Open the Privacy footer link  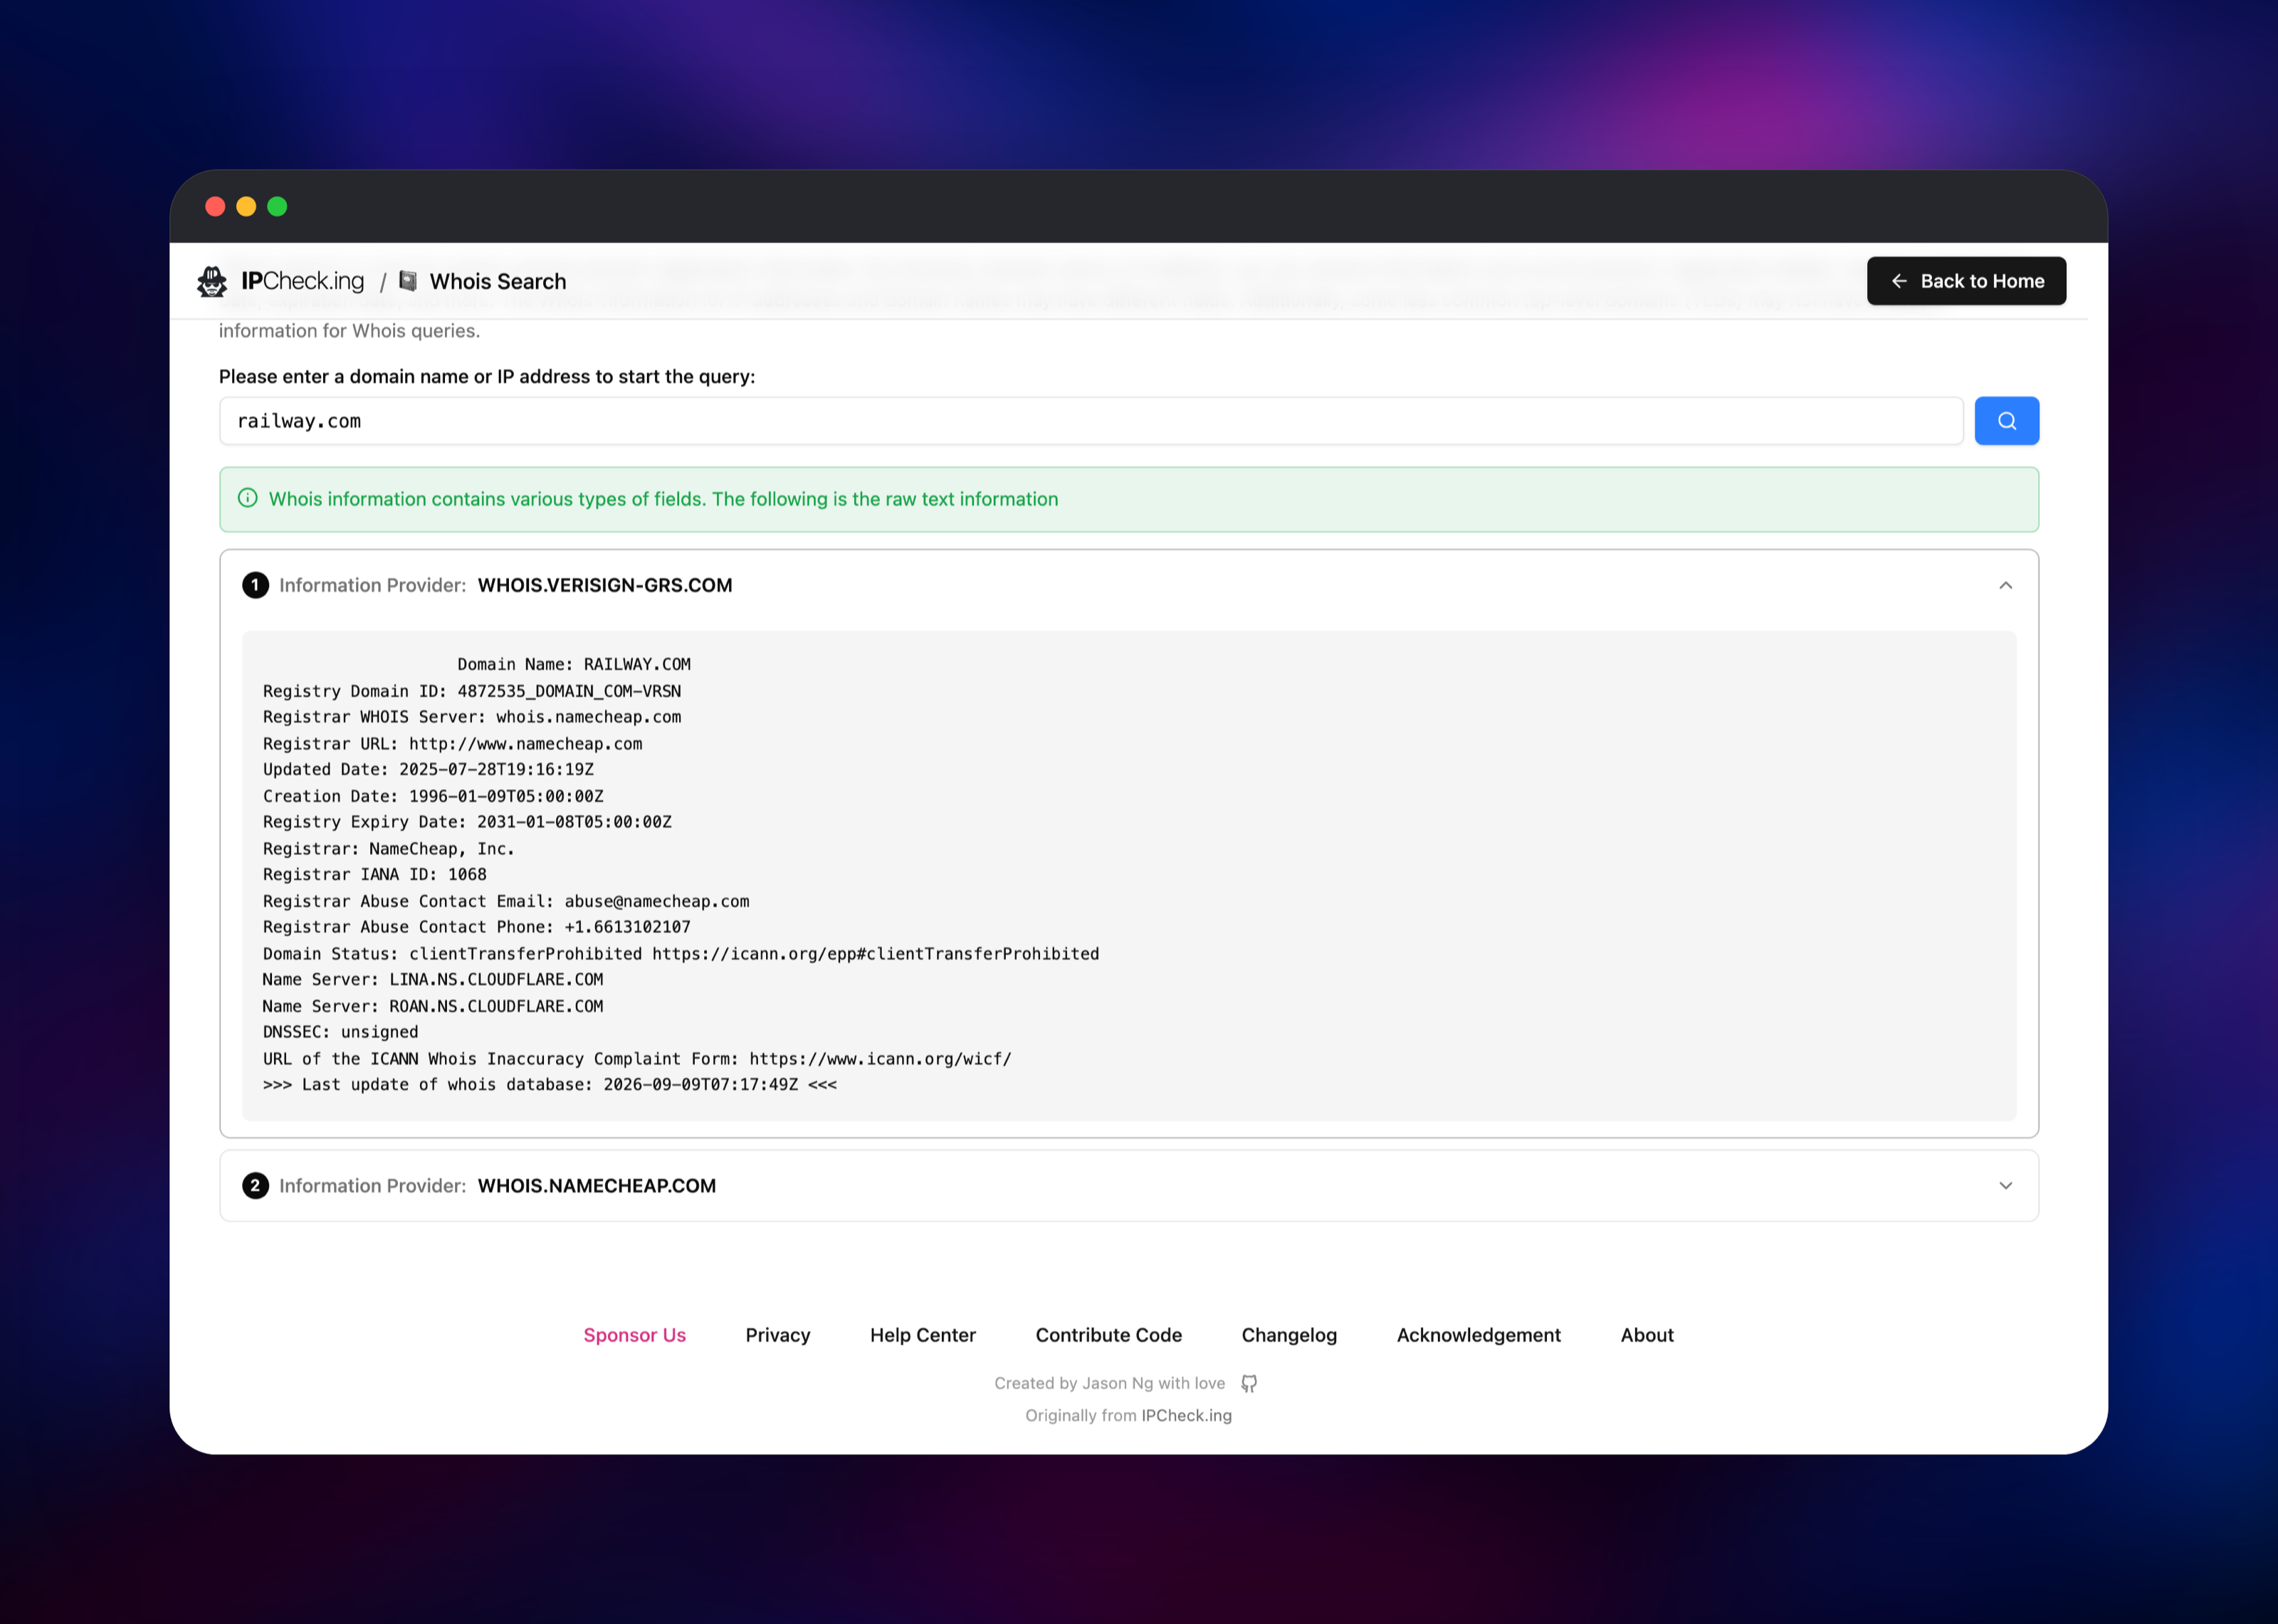(x=777, y=1335)
